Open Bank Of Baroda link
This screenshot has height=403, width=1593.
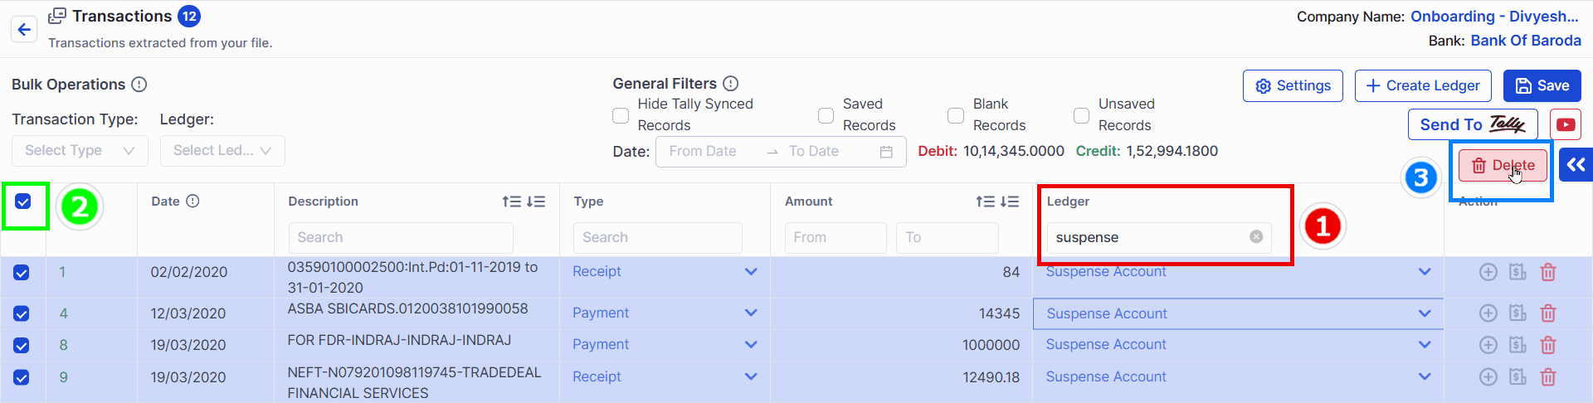pos(1526,41)
